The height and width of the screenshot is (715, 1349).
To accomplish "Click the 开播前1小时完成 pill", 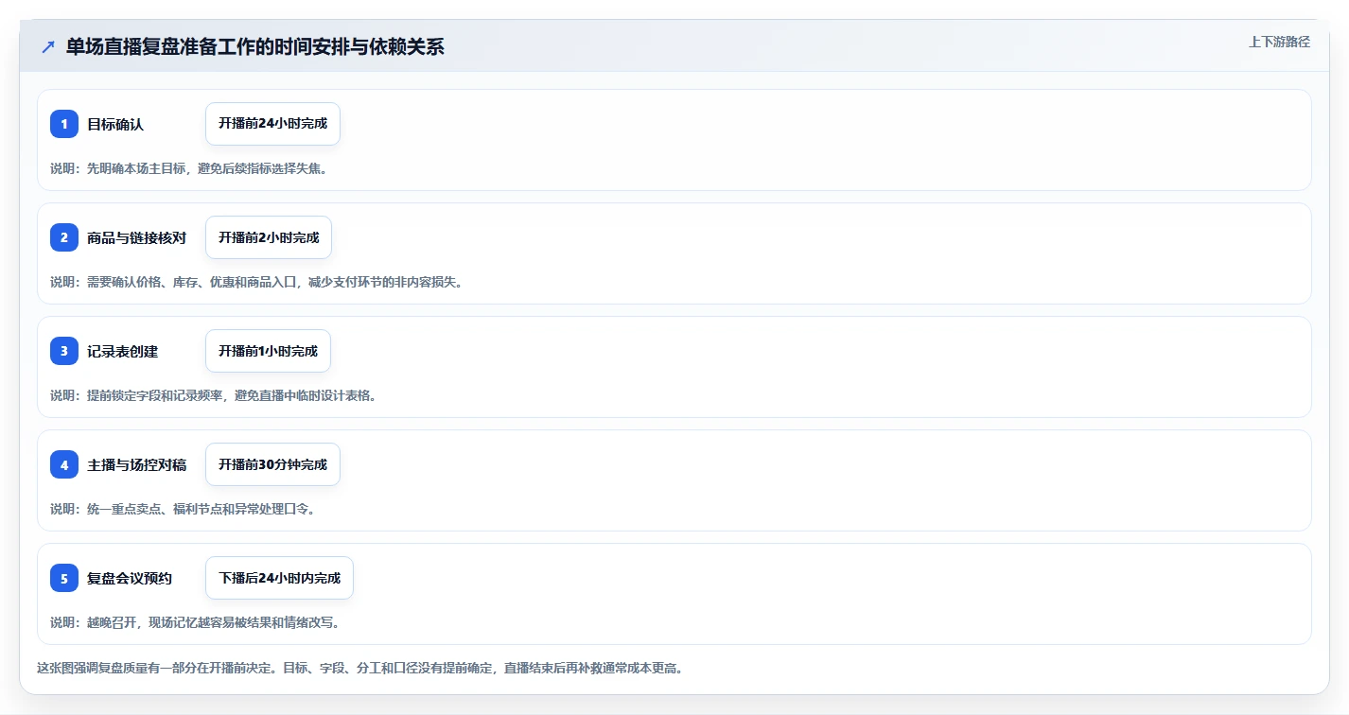I will [268, 351].
